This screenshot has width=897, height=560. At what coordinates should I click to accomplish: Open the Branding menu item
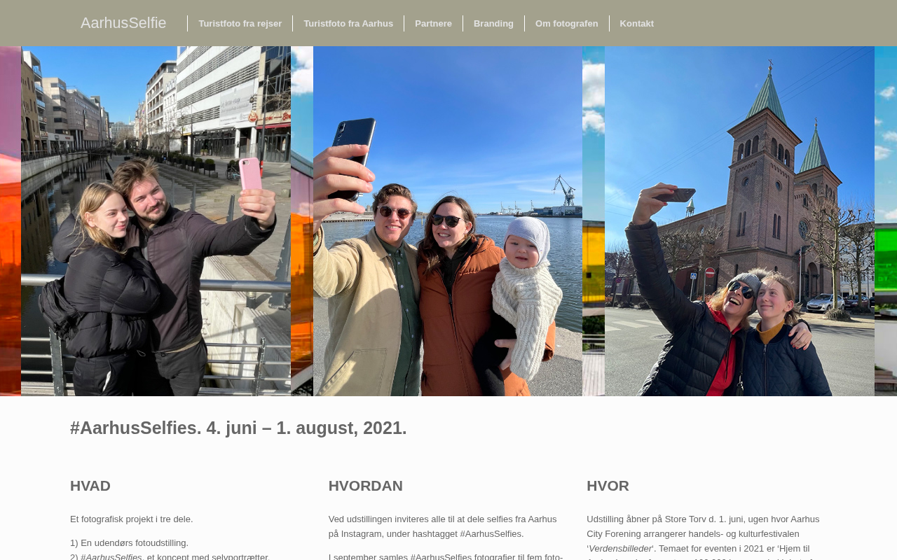pyautogui.click(x=493, y=24)
